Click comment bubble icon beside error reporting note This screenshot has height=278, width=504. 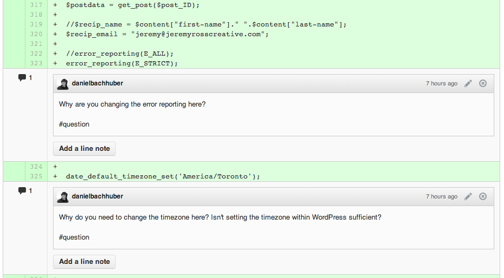(22, 78)
